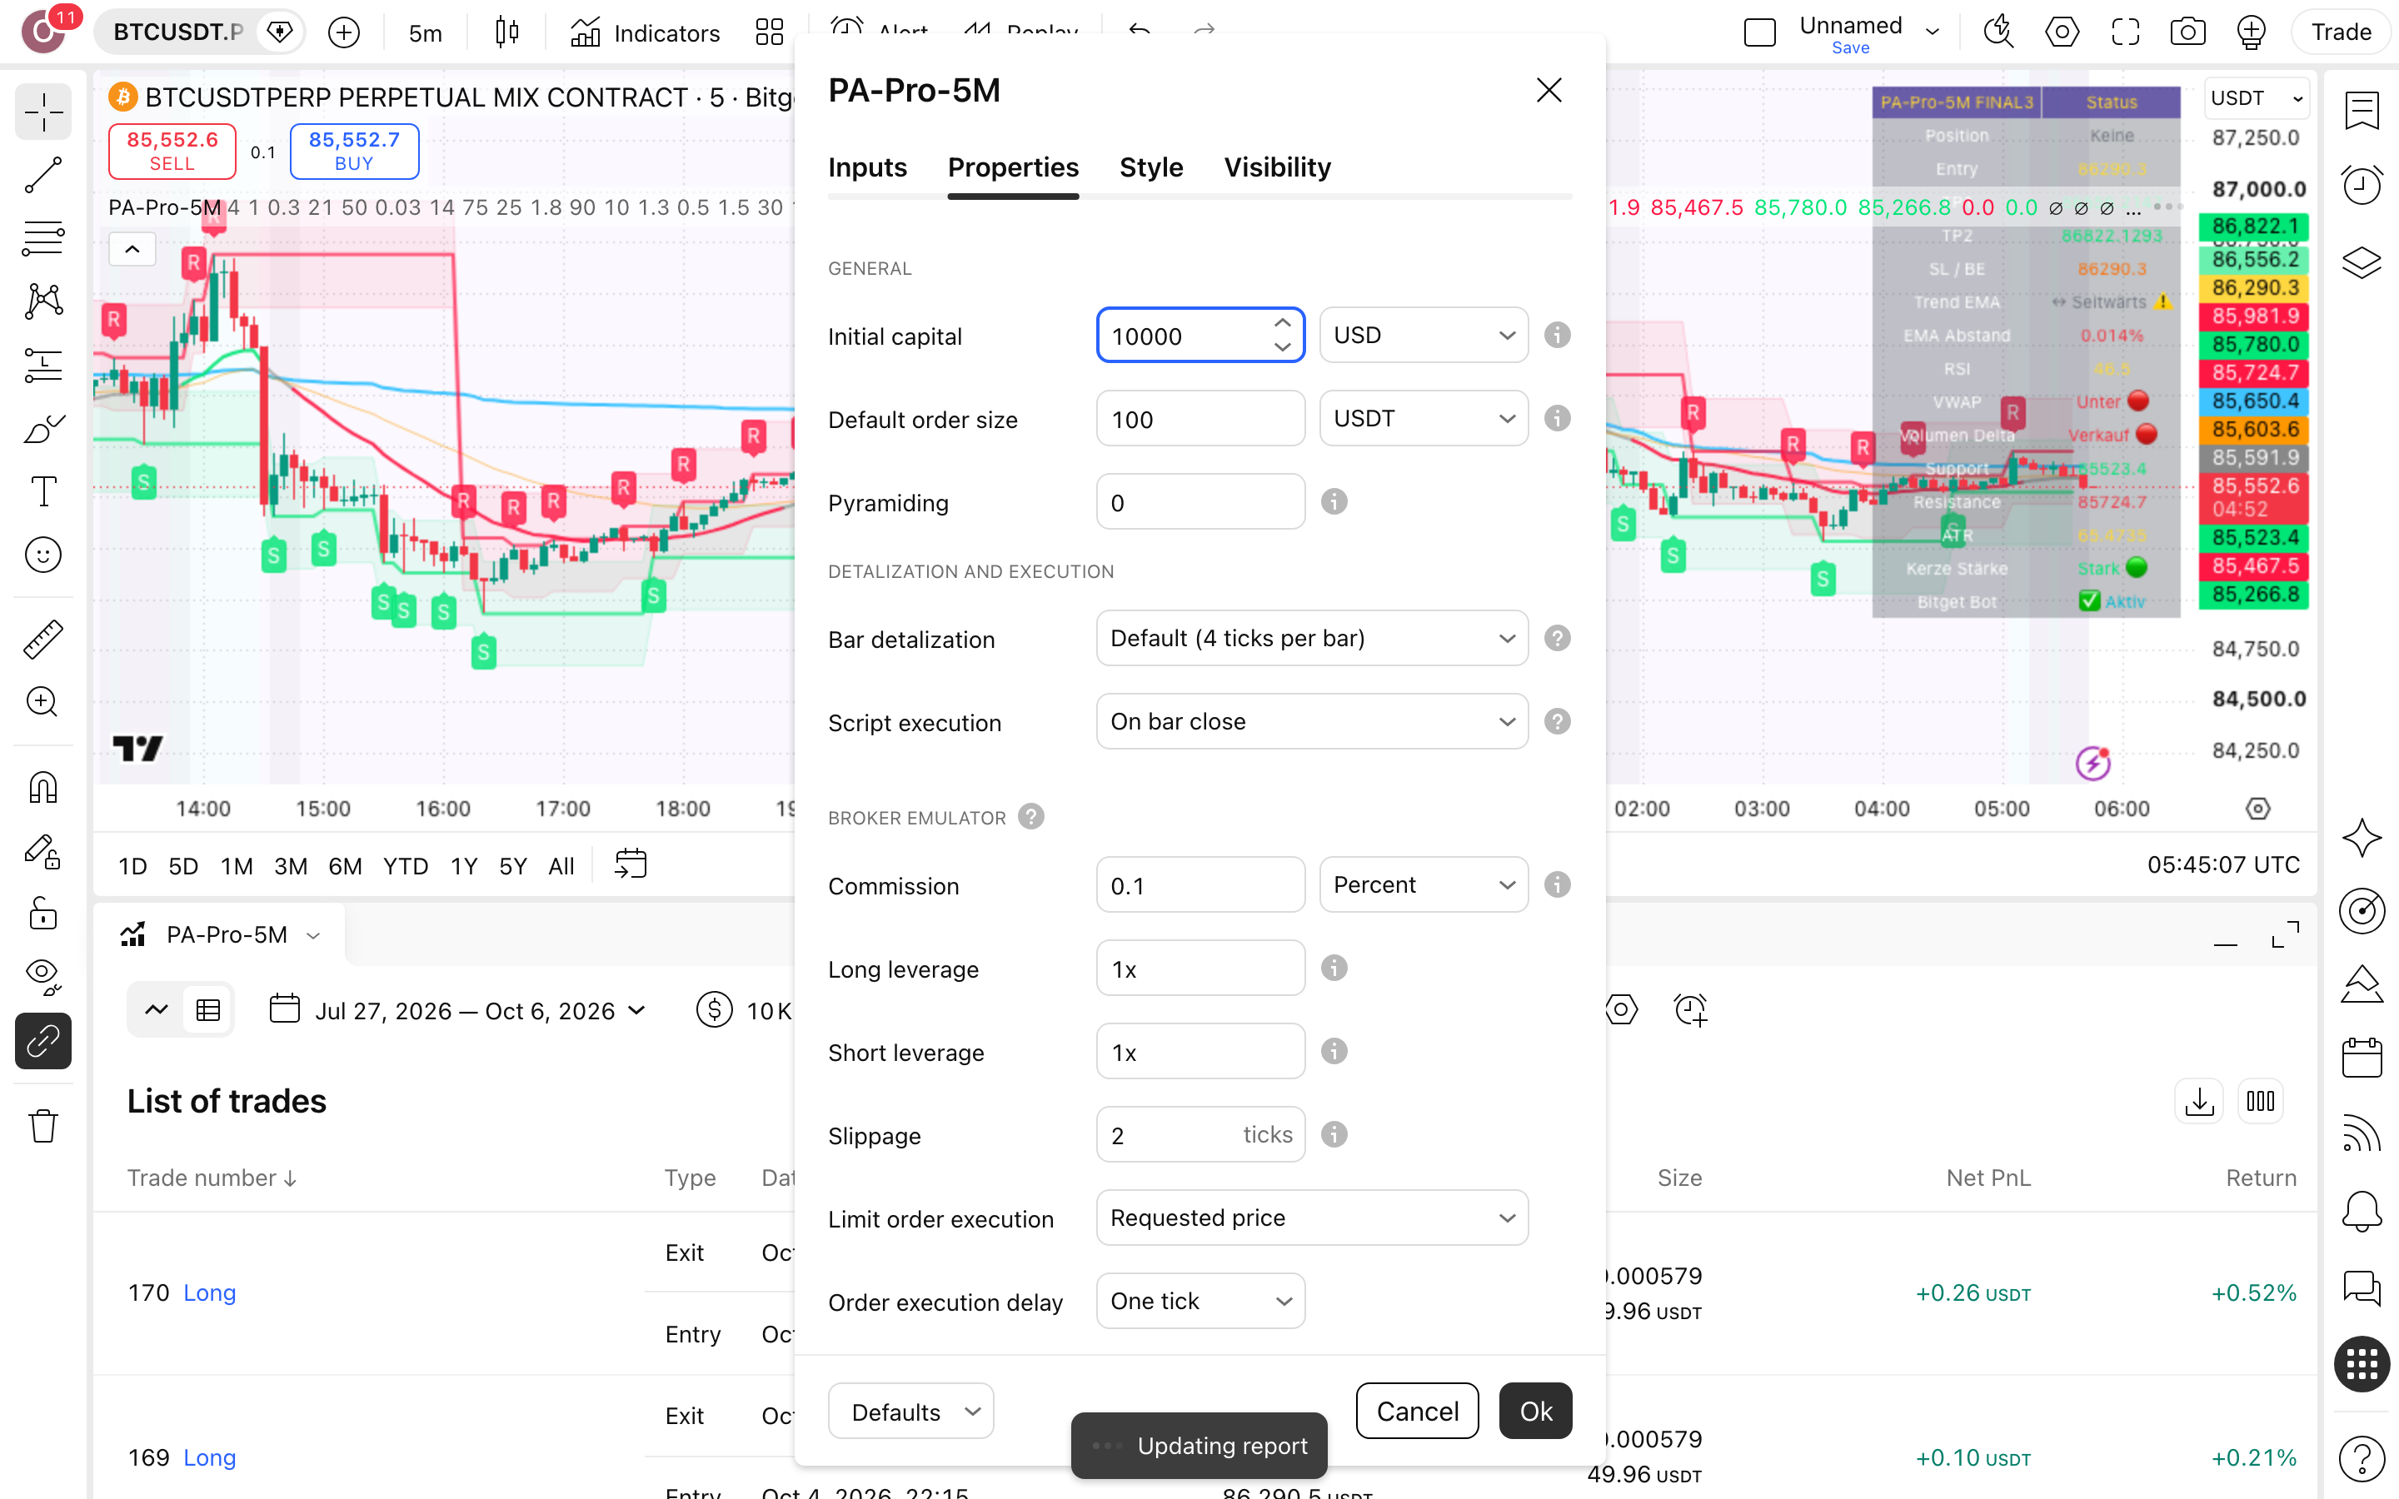
Task: Open Initial capital currency USD dropdown
Action: pos(1424,335)
